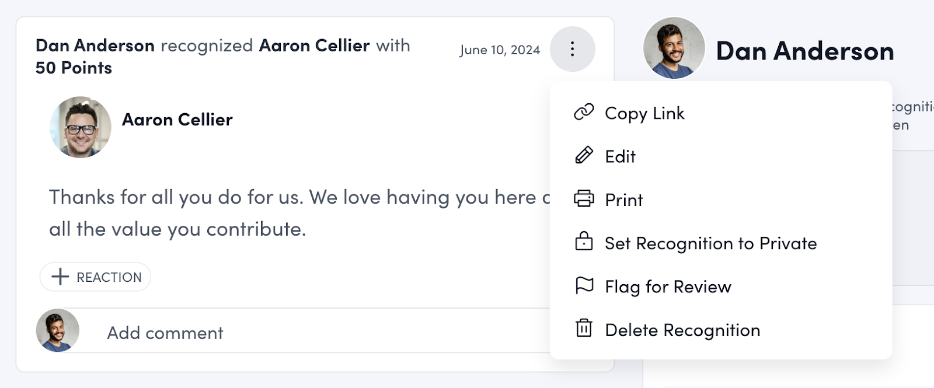Click Aaron Cellier's profile photo
Image resolution: width=934 pixels, height=388 pixels.
tap(81, 127)
